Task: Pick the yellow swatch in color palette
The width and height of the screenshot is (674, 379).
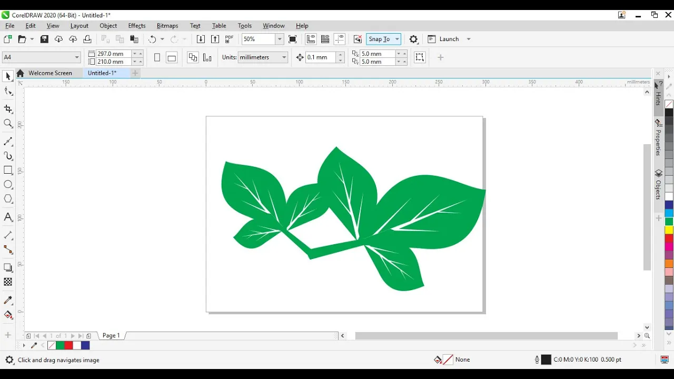Action: (x=669, y=230)
